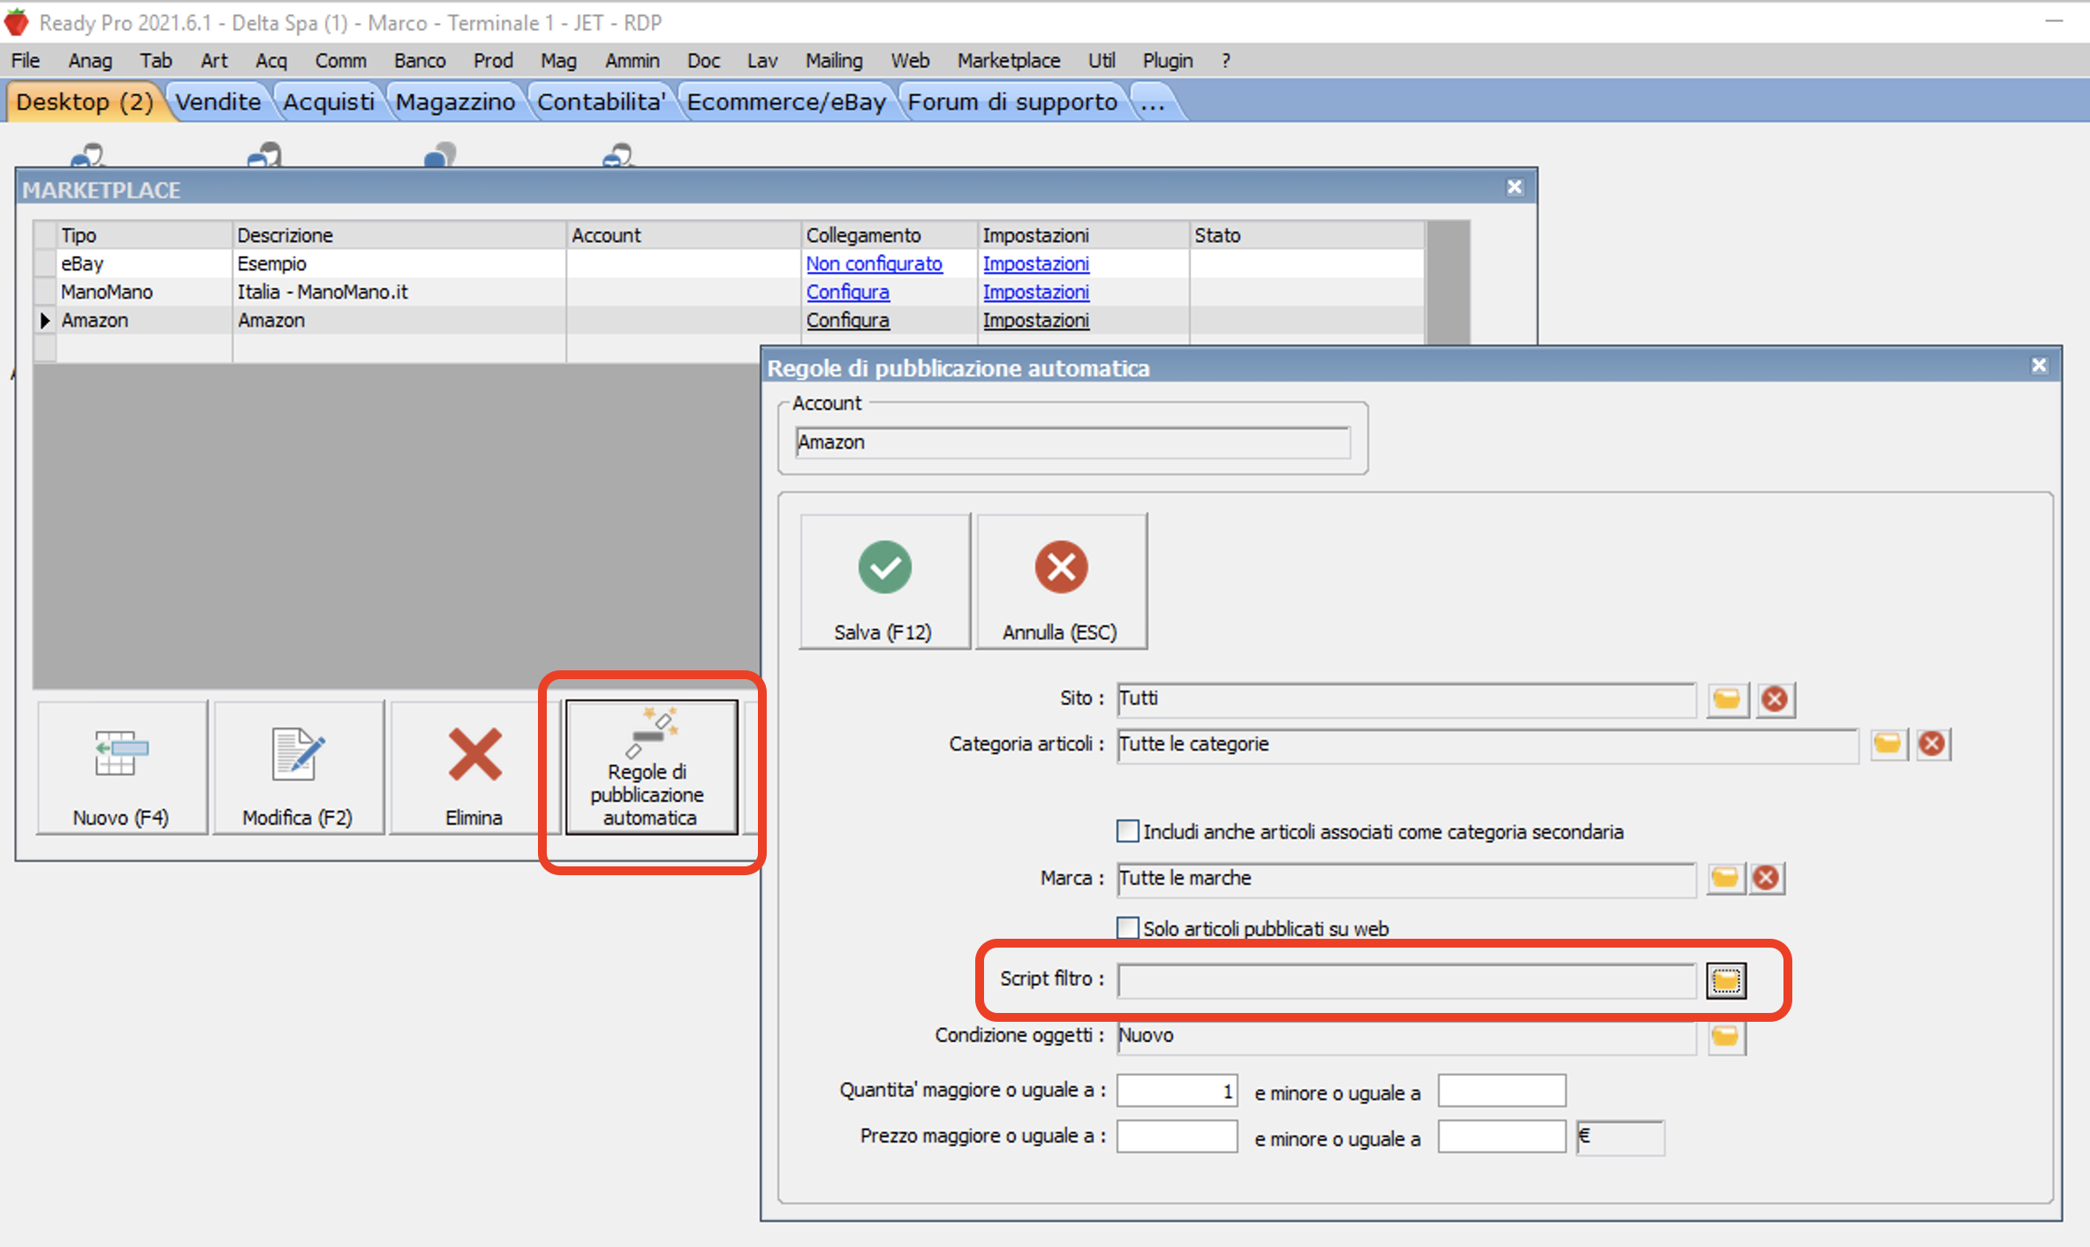Click the Account field containing Amazon
Viewport: 2090px width, 1247px height.
(1072, 442)
